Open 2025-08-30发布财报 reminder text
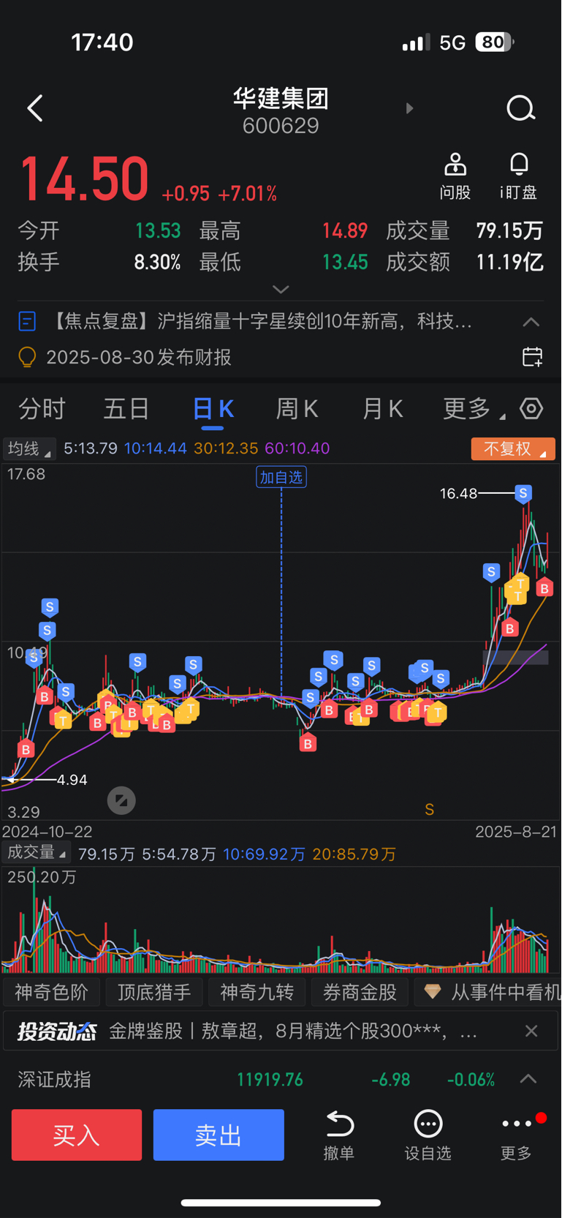Screen dimensions: 562x1218 point(139,357)
